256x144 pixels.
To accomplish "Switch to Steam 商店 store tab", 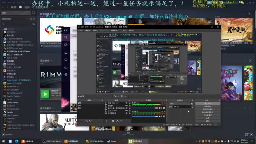I will coord(13,7).
